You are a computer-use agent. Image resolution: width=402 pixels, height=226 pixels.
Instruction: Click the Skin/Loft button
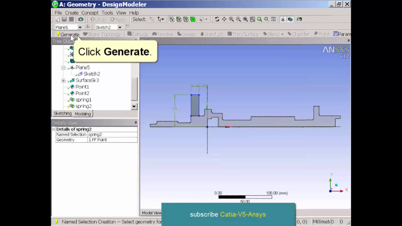[x=212, y=34]
